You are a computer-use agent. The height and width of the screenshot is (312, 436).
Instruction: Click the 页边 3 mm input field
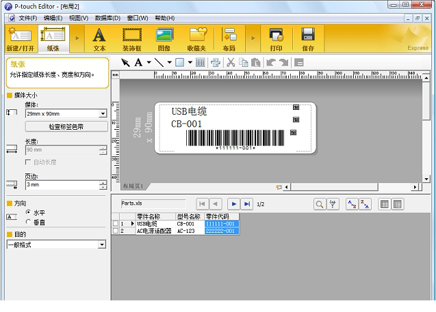click(x=62, y=185)
